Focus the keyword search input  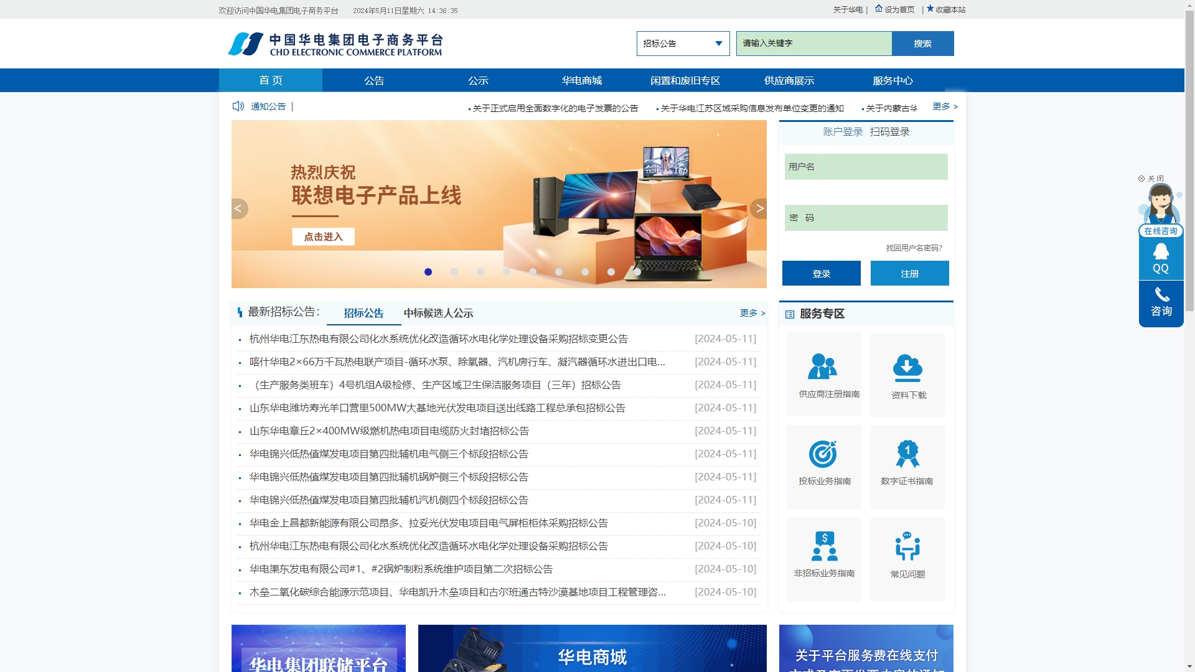tap(814, 44)
